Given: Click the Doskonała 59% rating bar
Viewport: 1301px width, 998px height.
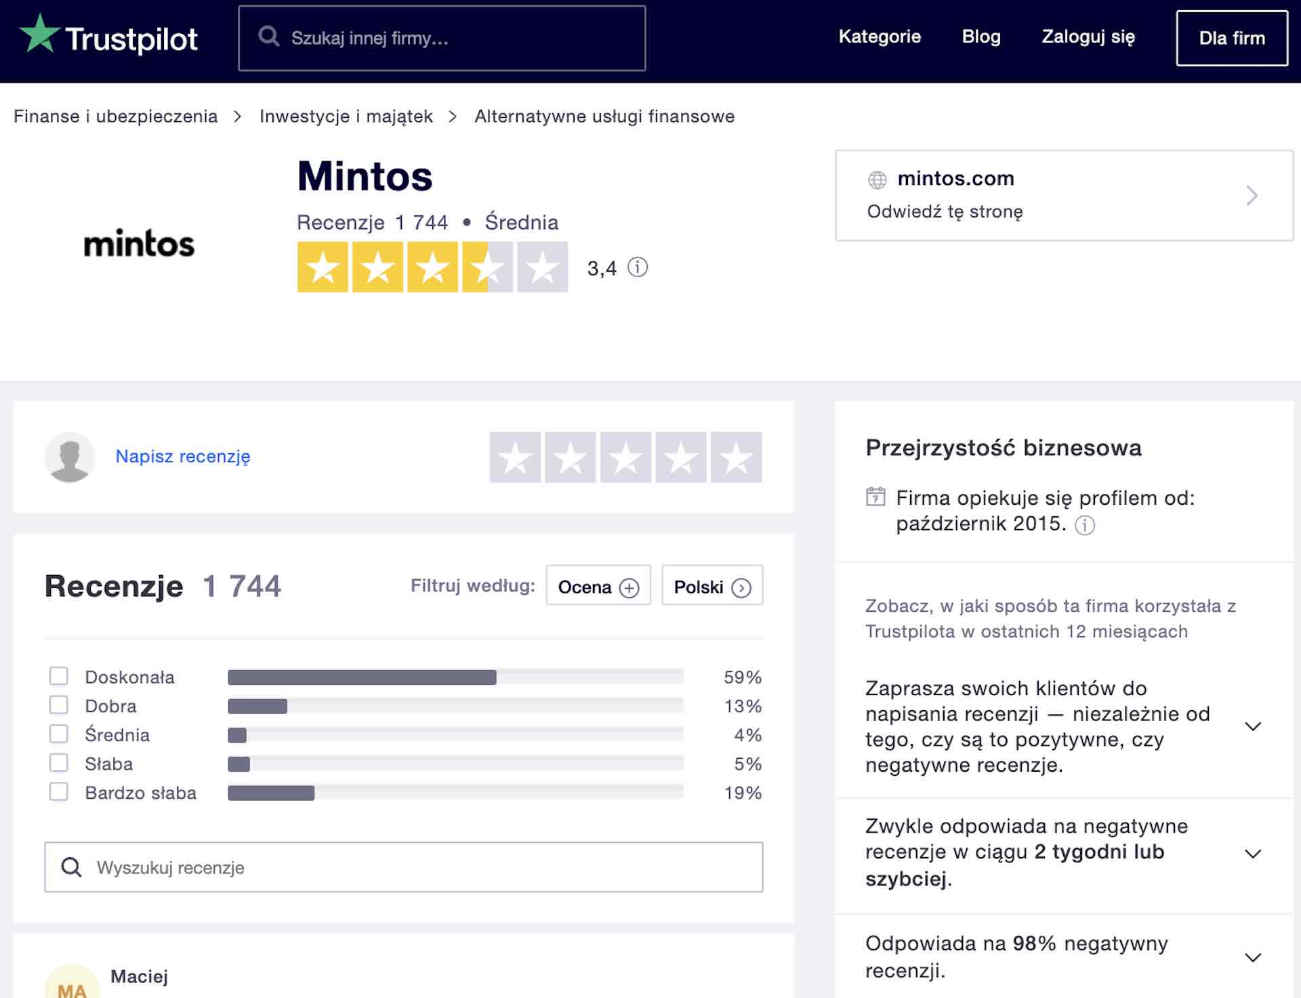Looking at the screenshot, I should coord(455,677).
